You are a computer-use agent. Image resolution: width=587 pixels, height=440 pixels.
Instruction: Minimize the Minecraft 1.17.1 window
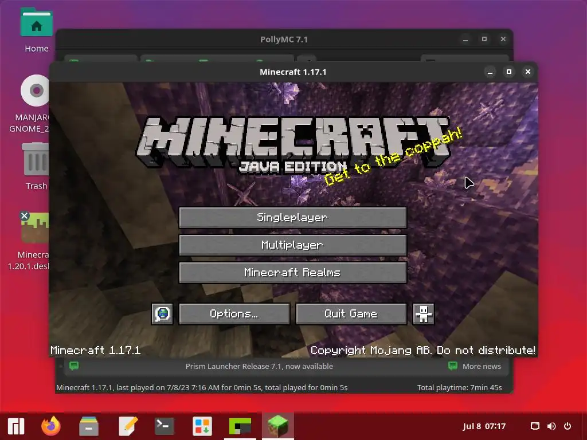coord(490,72)
